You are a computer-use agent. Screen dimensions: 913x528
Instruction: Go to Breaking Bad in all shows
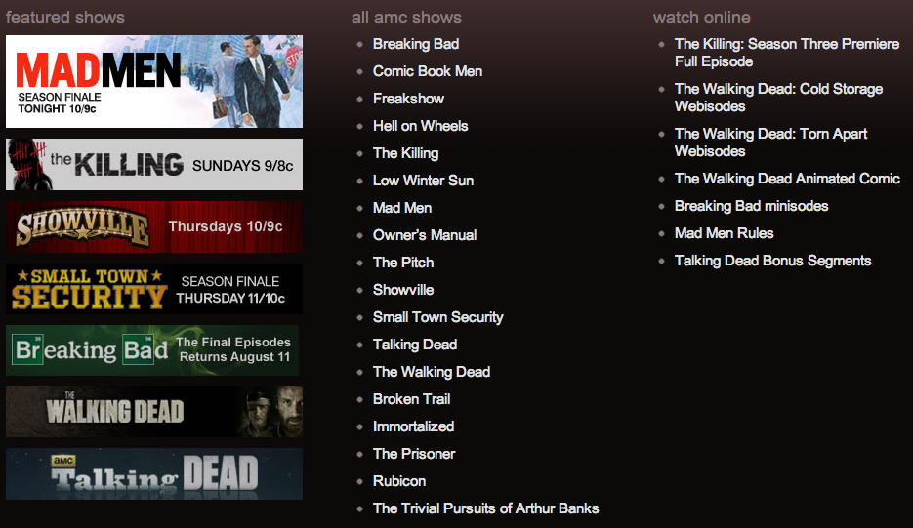click(x=416, y=44)
